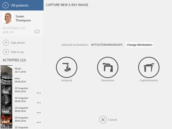Click the Take photo label
172x129 pixels.
click(x=17, y=43)
